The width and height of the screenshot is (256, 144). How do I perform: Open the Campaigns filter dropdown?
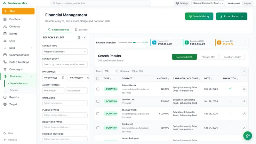[x=65, y=103]
